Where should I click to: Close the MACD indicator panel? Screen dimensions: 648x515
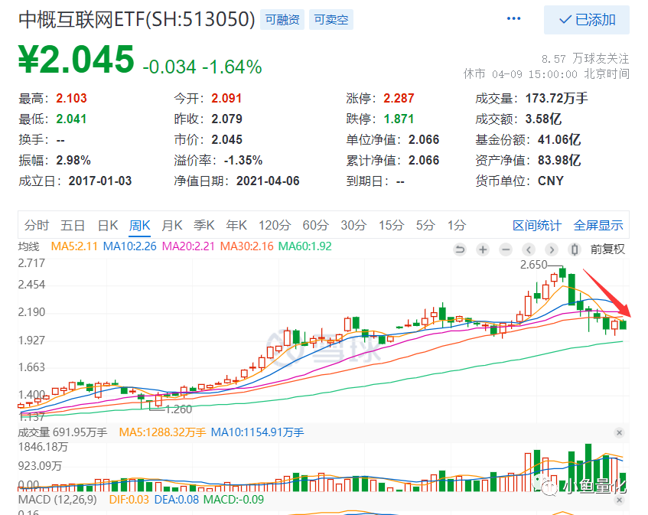tap(619, 500)
